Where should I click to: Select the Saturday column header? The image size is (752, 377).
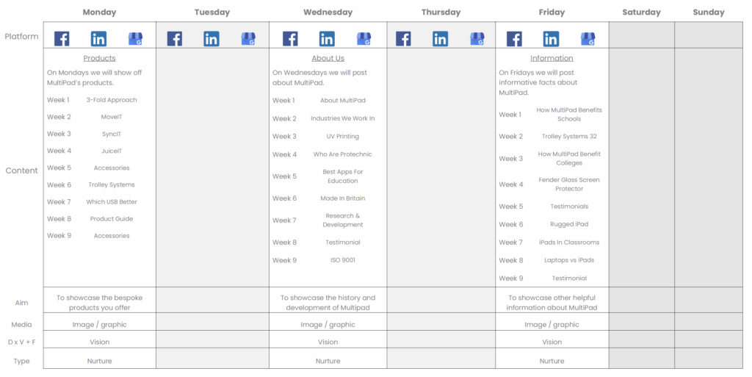click(x=641, y=12)
